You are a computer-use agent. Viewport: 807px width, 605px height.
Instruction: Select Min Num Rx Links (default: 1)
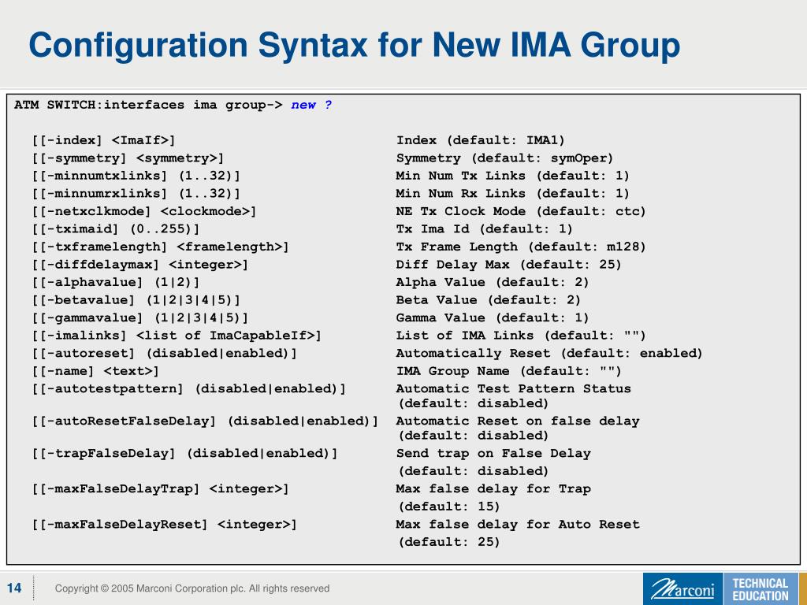pyautogui.click(x=512, y=194)
